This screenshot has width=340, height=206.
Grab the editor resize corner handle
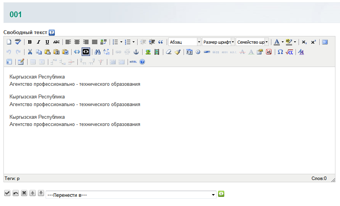point(333,180)
